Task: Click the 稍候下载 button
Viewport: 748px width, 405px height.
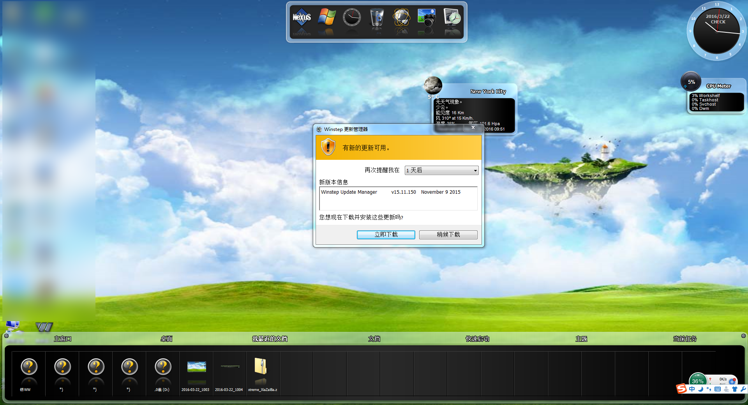Action: [448, 235]
